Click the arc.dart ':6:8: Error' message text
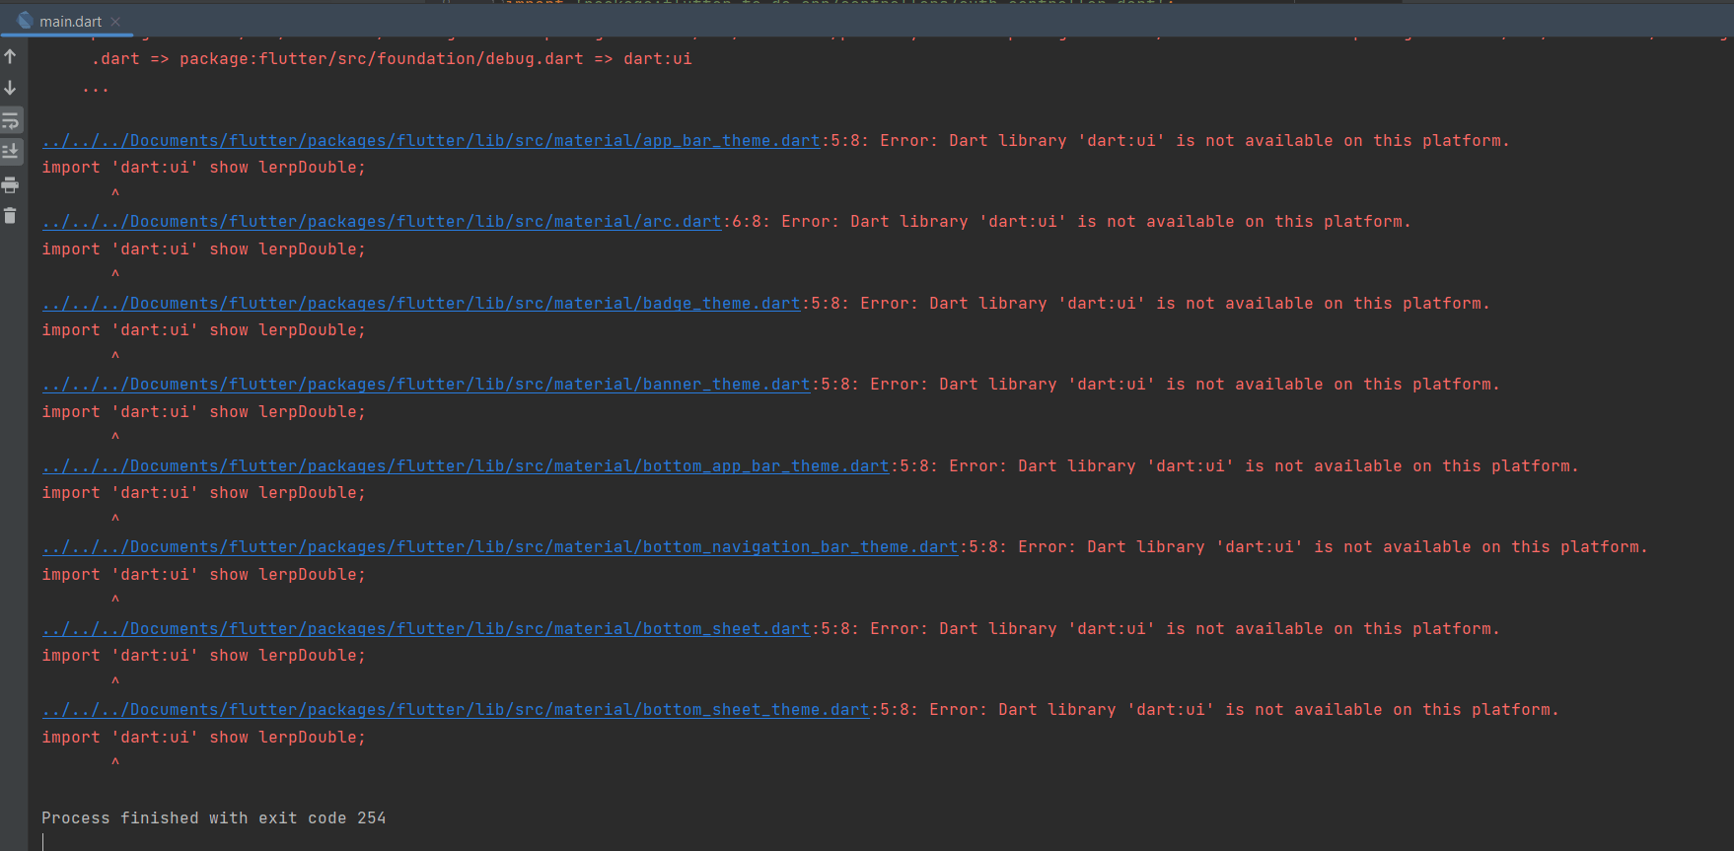The height and width of the screenshot is (851, 1734). click(x=1067, y=221)
